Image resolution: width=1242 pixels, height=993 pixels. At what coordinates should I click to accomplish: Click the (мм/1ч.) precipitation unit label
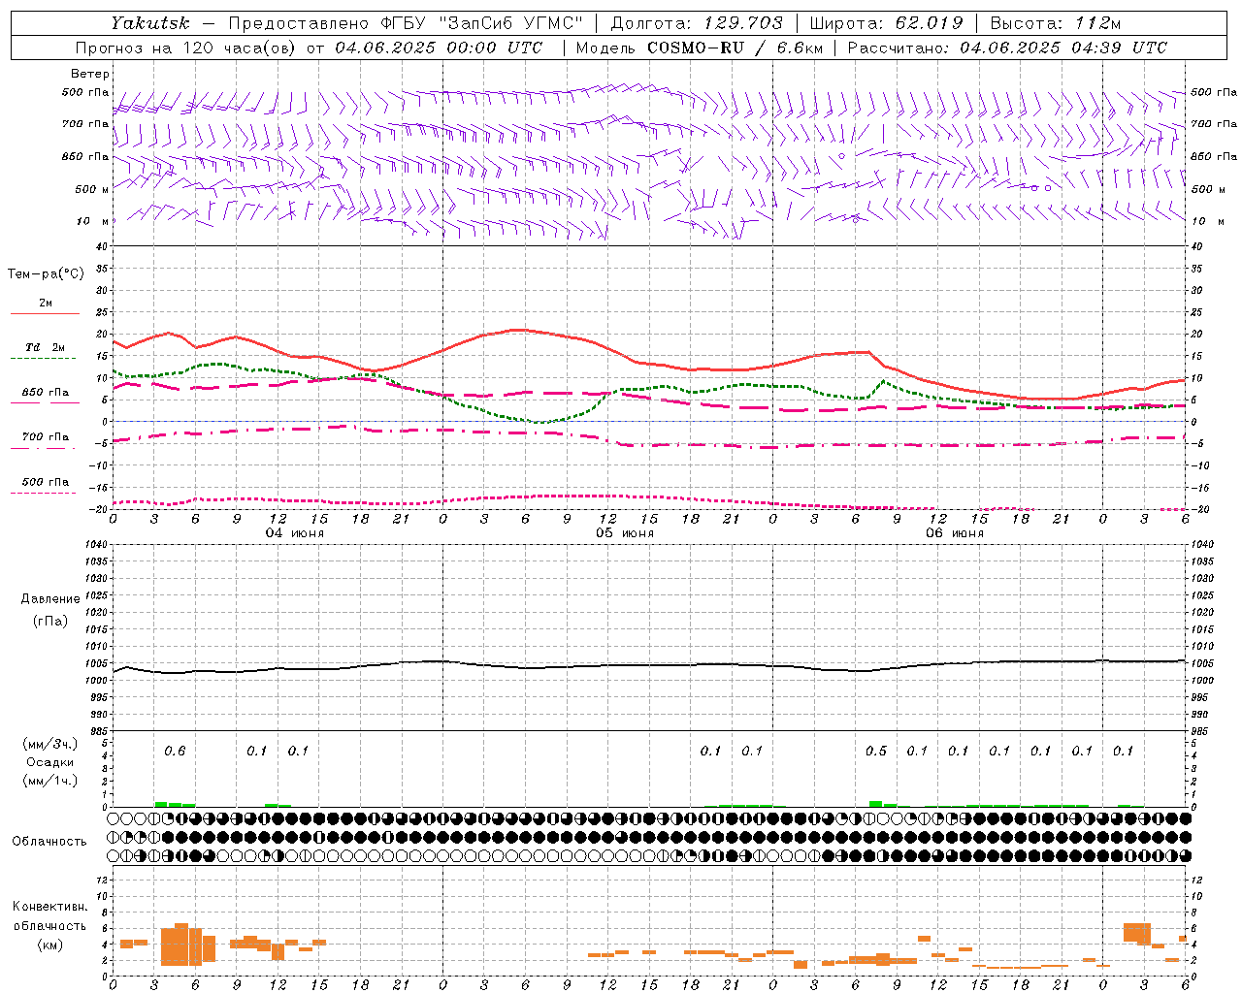50,781
